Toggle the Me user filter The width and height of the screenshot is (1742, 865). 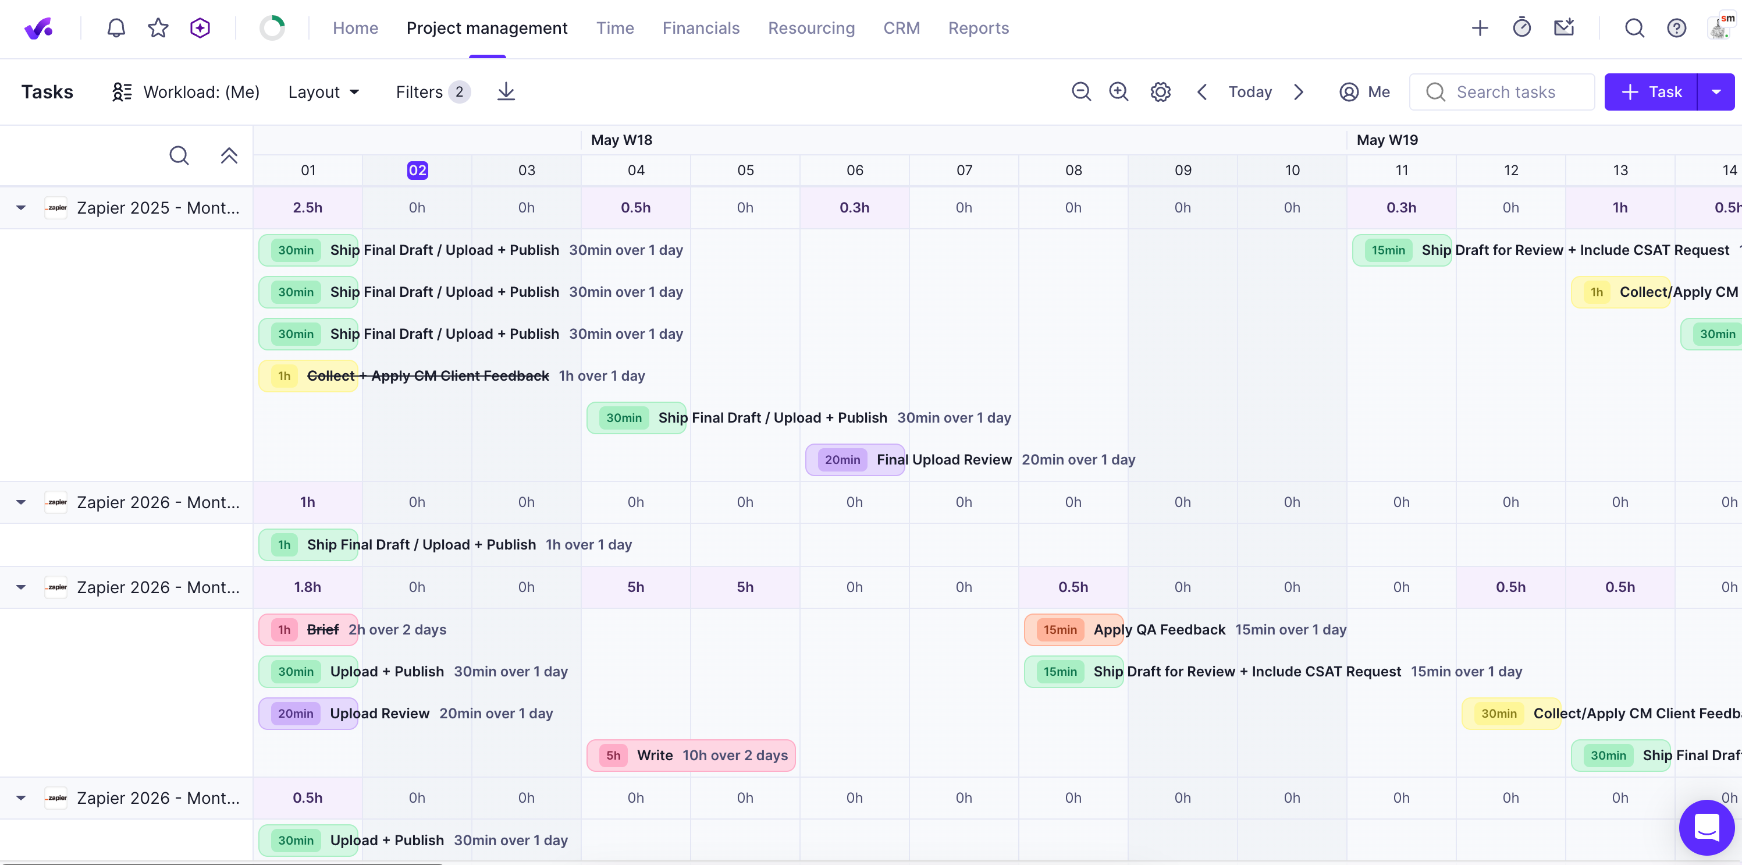1364,92
